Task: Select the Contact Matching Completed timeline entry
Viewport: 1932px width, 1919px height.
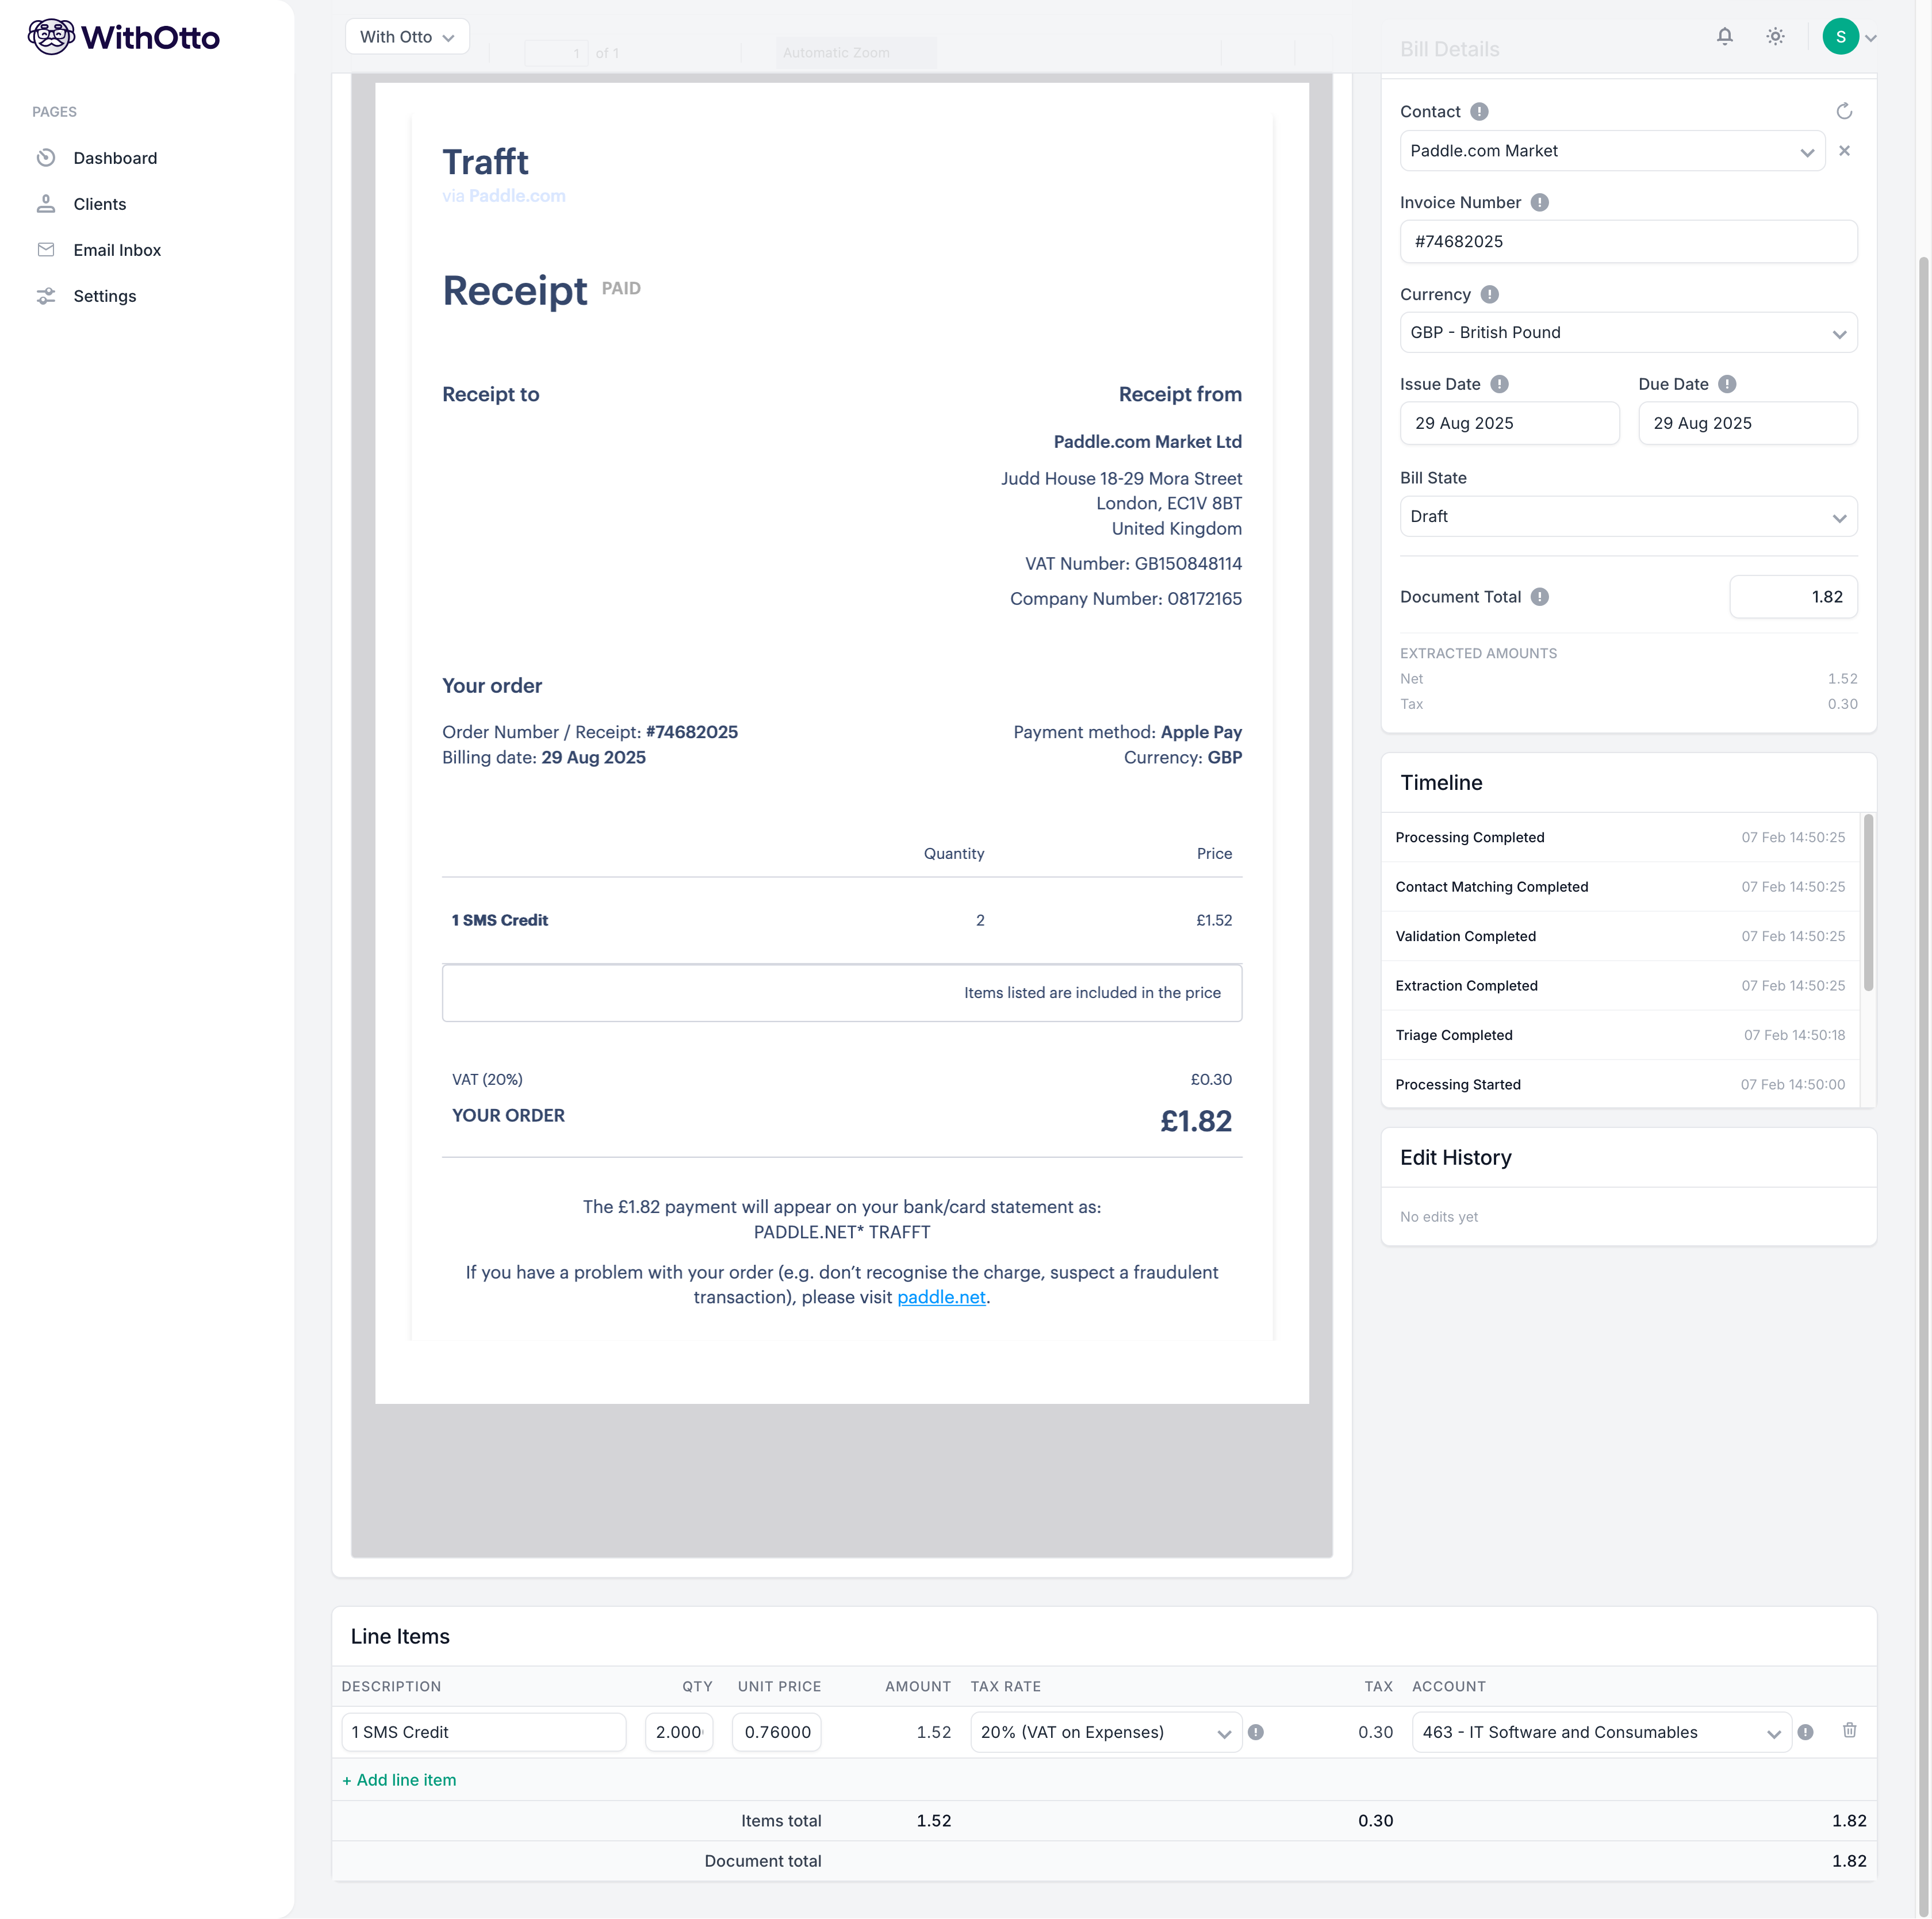Action: click(1620, 887)
